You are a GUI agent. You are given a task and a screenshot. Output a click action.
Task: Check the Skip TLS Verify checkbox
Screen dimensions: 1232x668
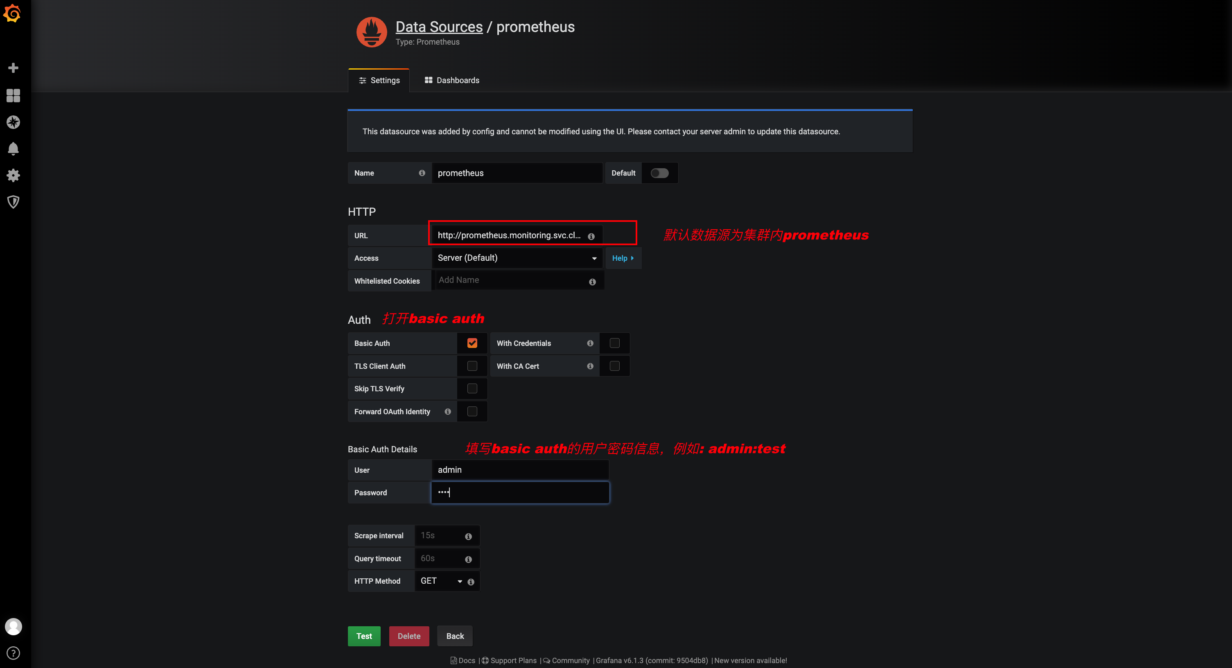tap(472, 388)
